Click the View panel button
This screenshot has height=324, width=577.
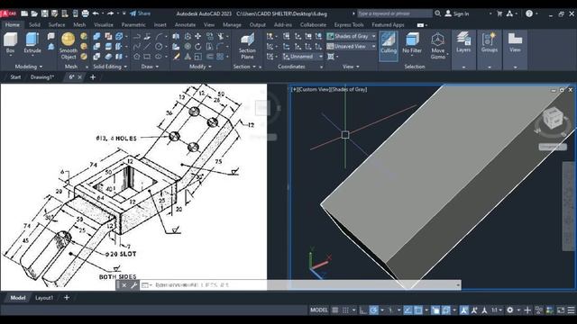515,43
